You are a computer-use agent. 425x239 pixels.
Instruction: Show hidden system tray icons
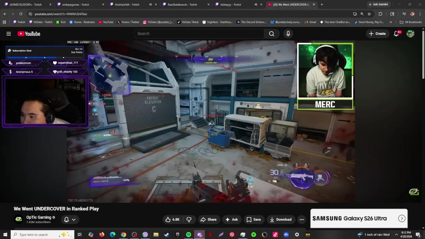point(396,235)
